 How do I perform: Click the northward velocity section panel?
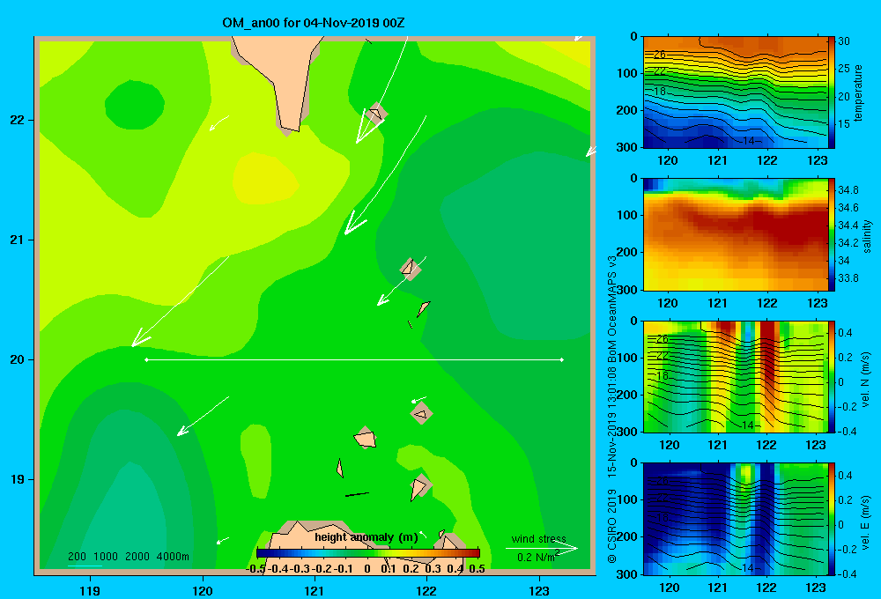(735, 376)
